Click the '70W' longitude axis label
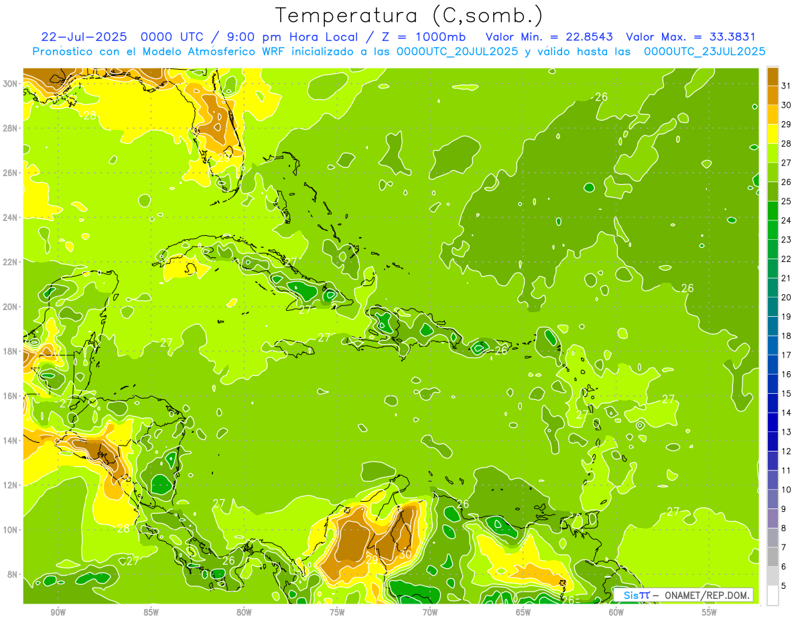Viewport: 804px width, 621px height. click(430, 612)
